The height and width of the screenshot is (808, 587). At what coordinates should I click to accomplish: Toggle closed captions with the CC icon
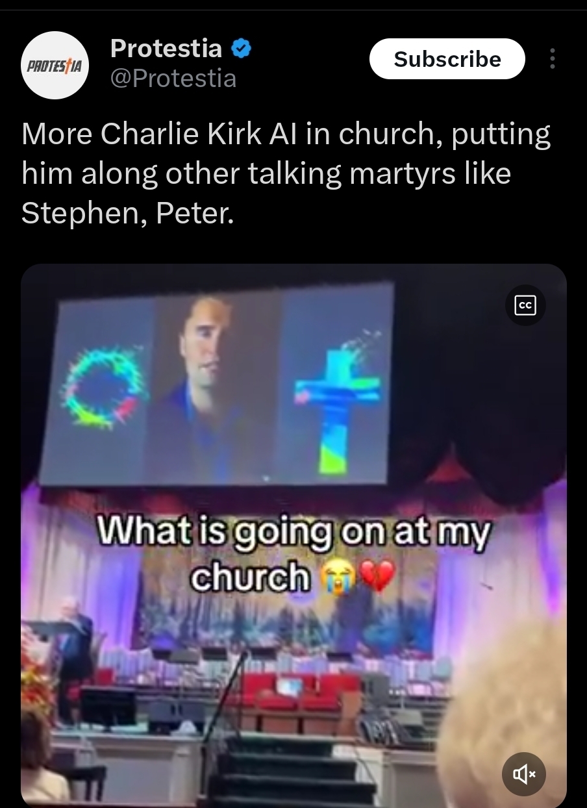point(525,305)
